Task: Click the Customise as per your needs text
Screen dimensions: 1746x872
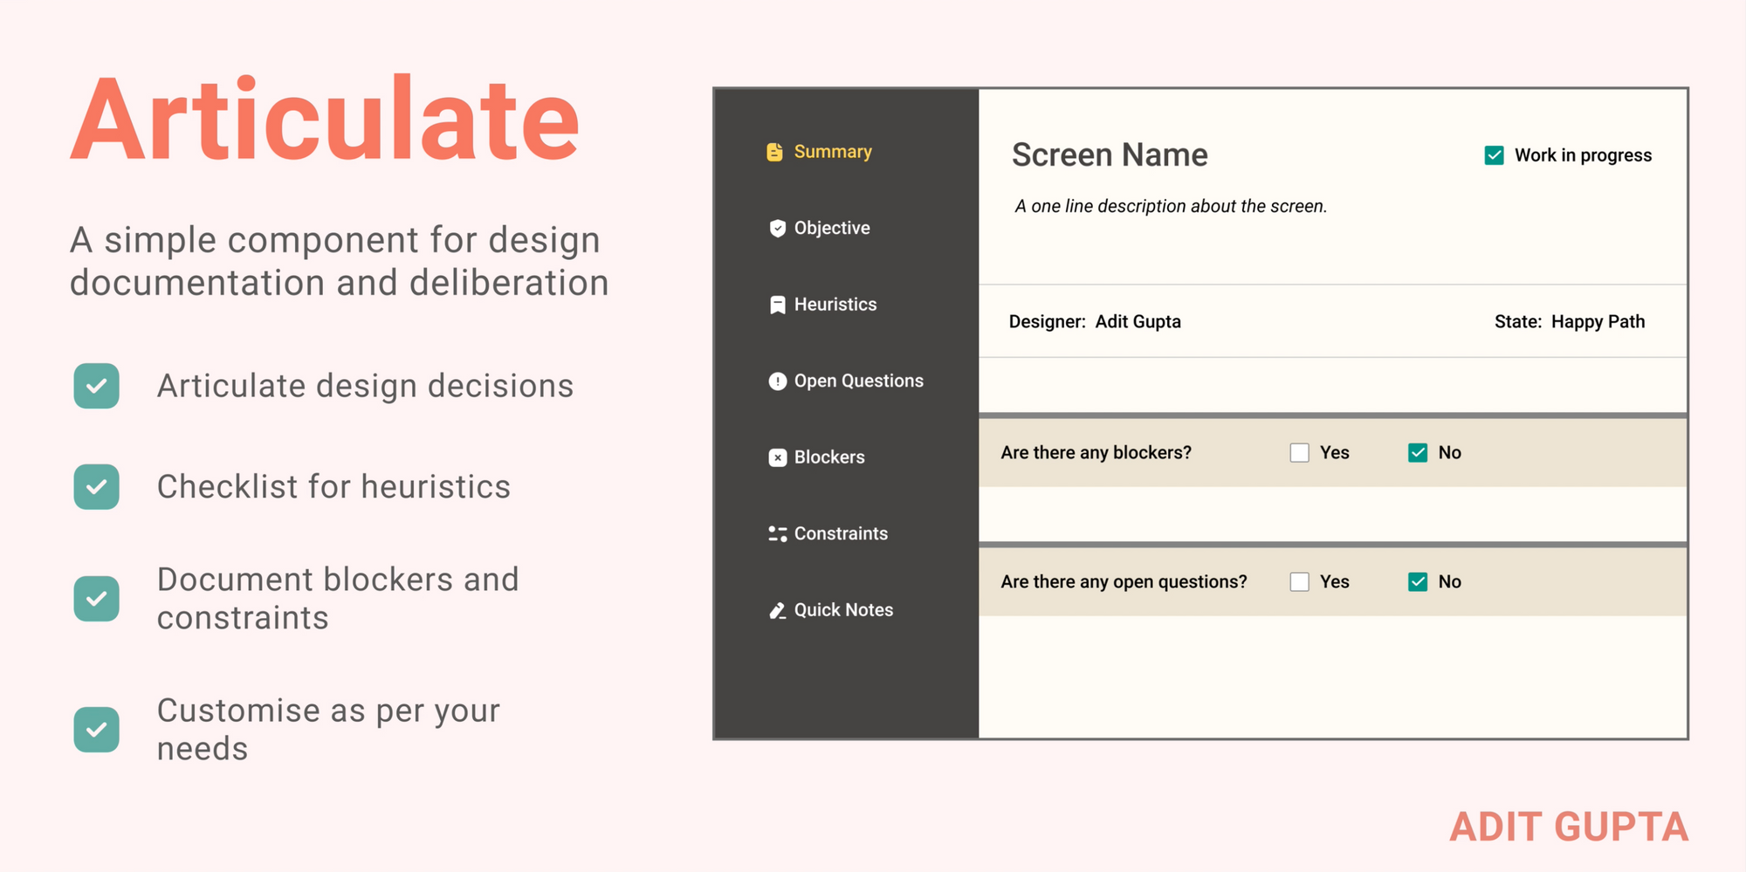Action: click(x=328, y=730)
